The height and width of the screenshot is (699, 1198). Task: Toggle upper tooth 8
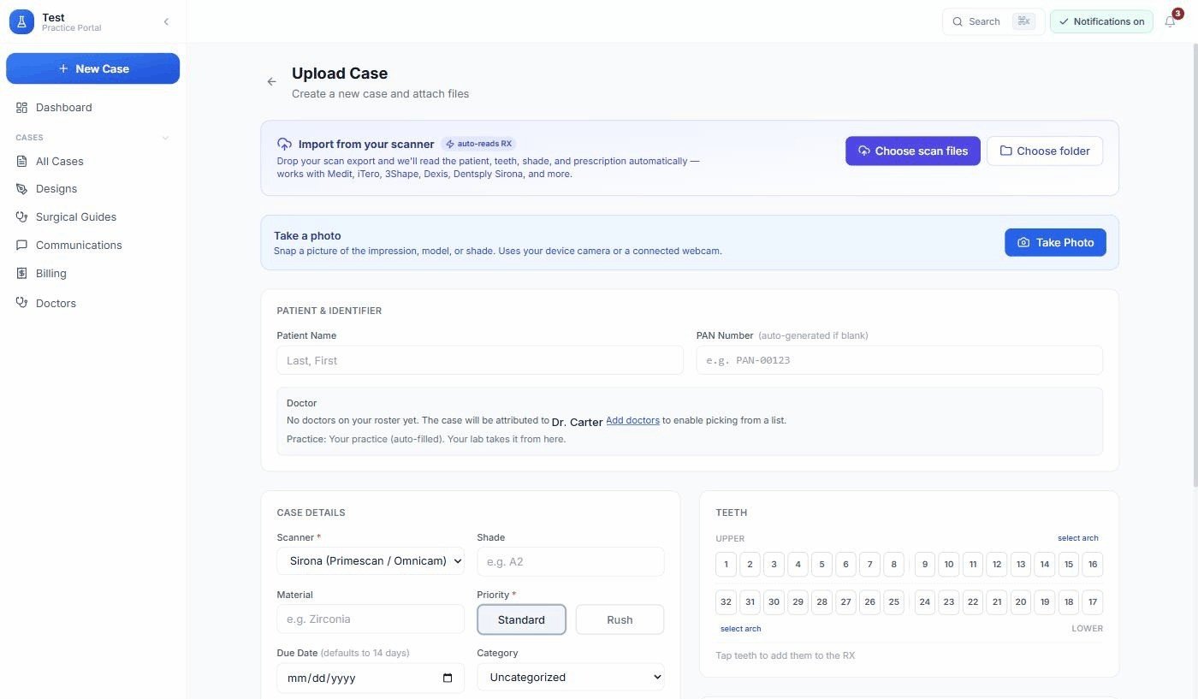[893, 564]
